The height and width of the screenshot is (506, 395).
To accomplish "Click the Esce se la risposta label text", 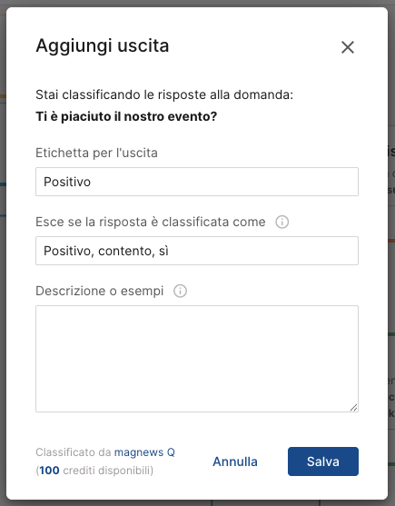I will pyautogui.click(x=151, y=222).
